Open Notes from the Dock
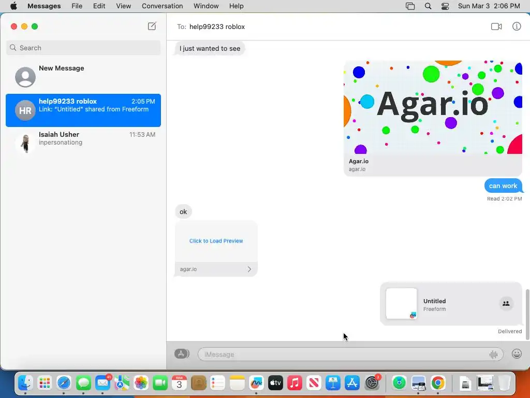Viewport: 530px width, 398px height. tap(237, 383)
